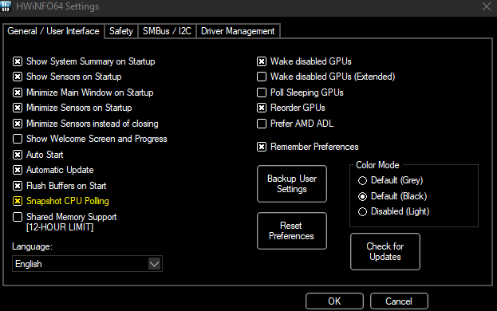Go to the Driver Management tab

(x=238, y=31)
